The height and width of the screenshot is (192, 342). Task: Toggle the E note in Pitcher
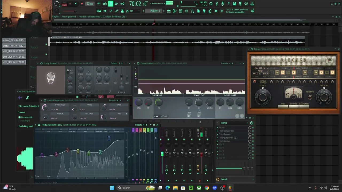[294, 73]
